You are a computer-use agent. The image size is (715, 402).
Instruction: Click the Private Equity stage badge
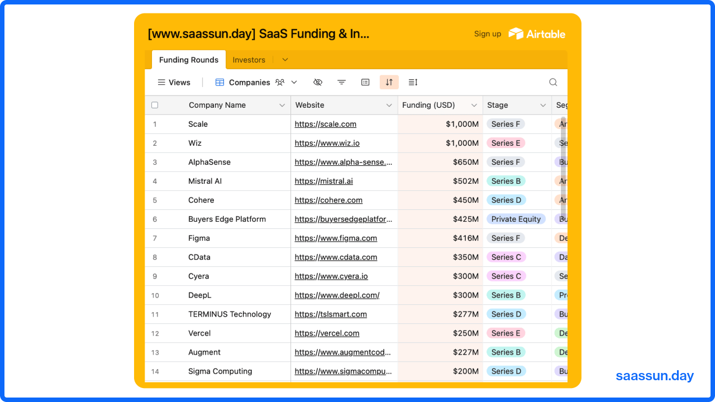pyautogui.click(x=516, y=219)
